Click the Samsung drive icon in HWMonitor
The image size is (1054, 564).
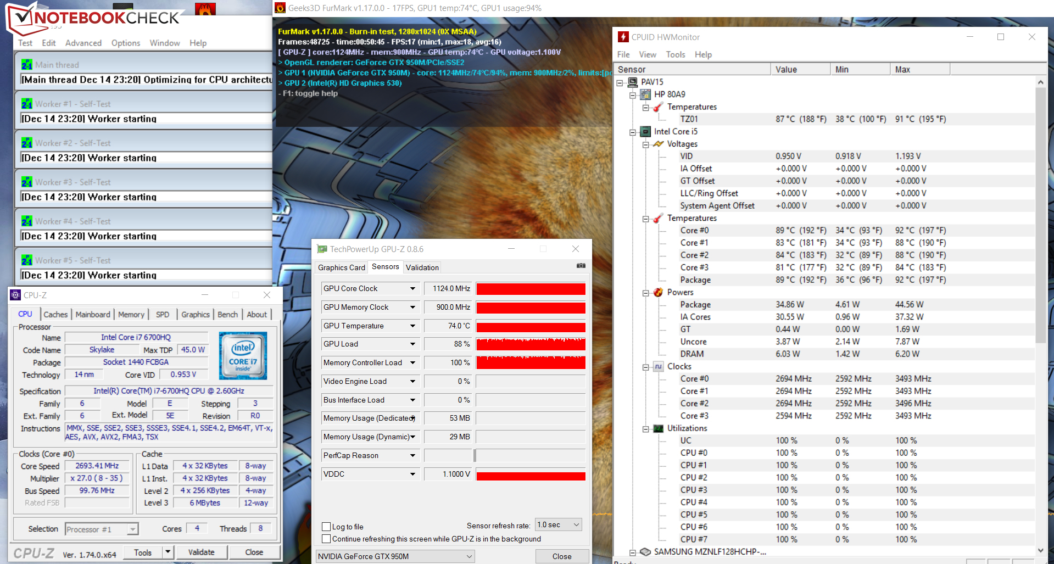point(645,551)
